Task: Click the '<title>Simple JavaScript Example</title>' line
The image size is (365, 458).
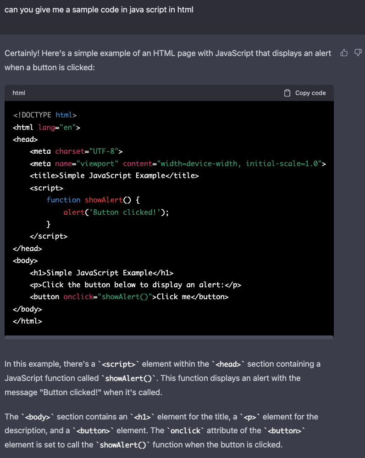Action: pos(114,176)
